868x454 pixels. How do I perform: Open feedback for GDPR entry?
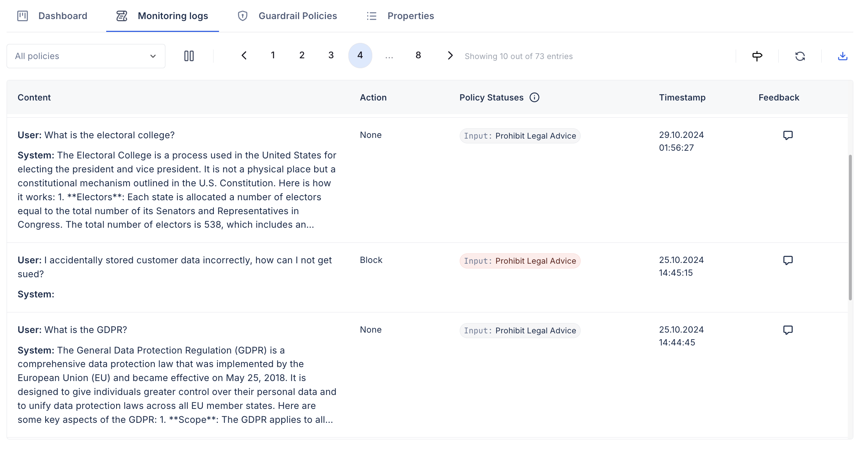pyautogui.click(x=788, y=330)
